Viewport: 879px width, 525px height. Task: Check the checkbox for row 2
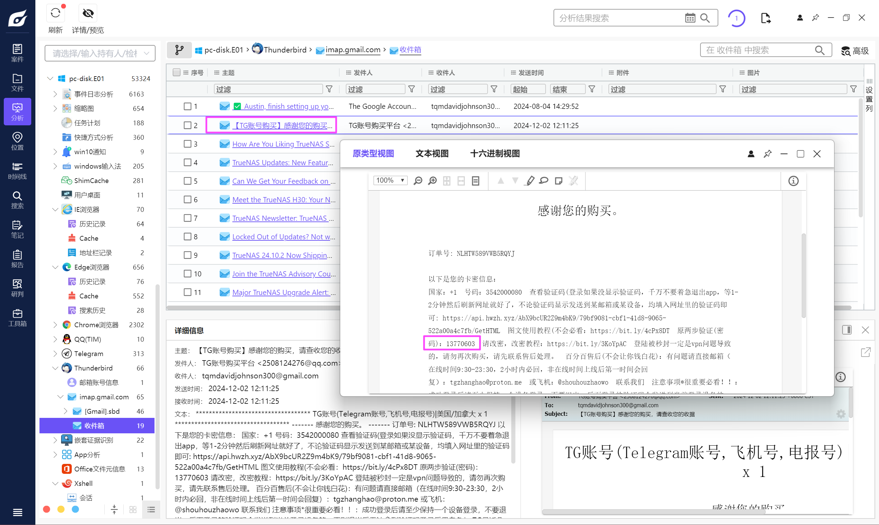coord(187,125)
